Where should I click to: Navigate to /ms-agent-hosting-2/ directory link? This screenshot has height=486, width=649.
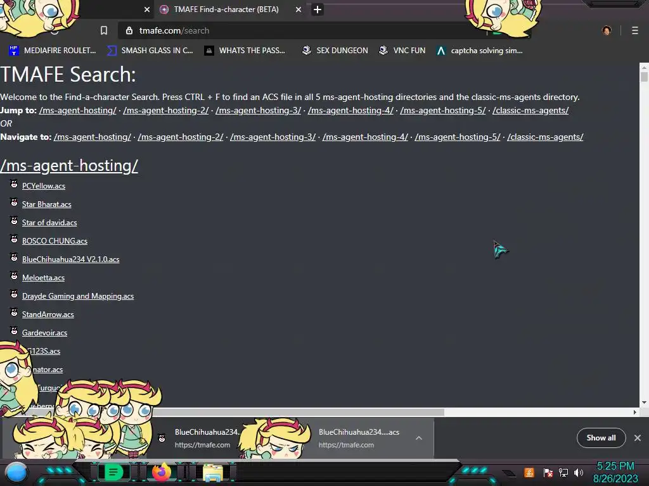(181, 137)
